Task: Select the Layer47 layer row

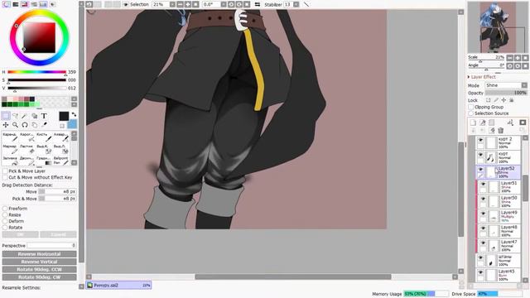Action: tap(499, 246)
